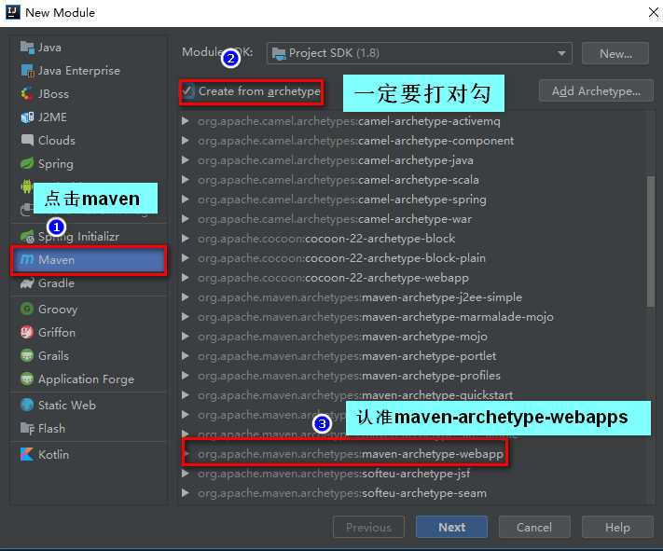
Task: Expand softeu-archetype-seam entry
Action: coord(185,493)
